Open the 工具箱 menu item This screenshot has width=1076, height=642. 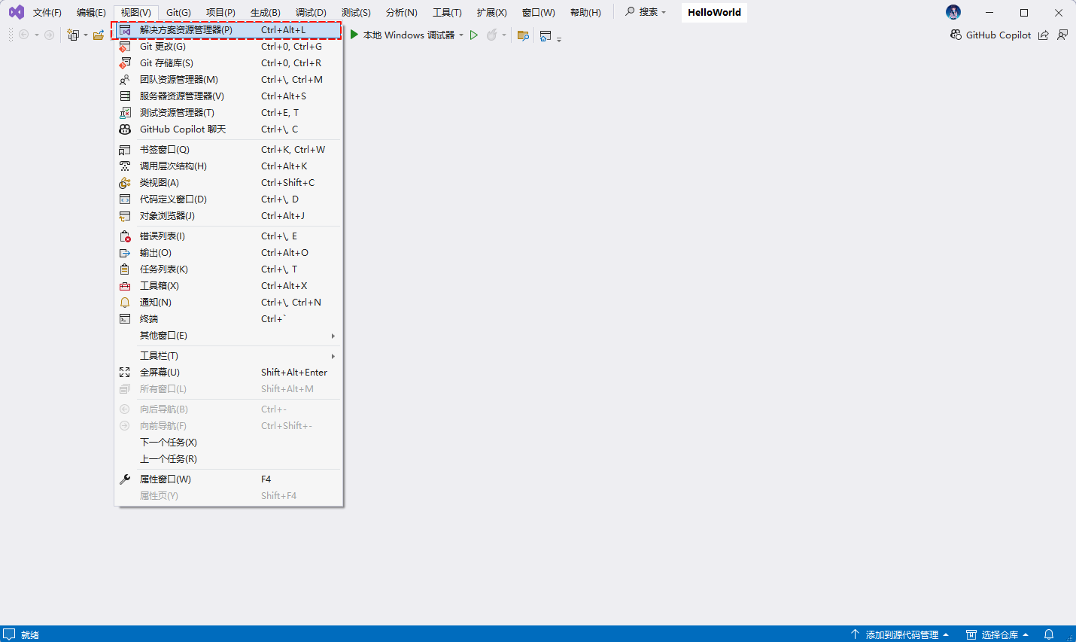coord(160,286)
